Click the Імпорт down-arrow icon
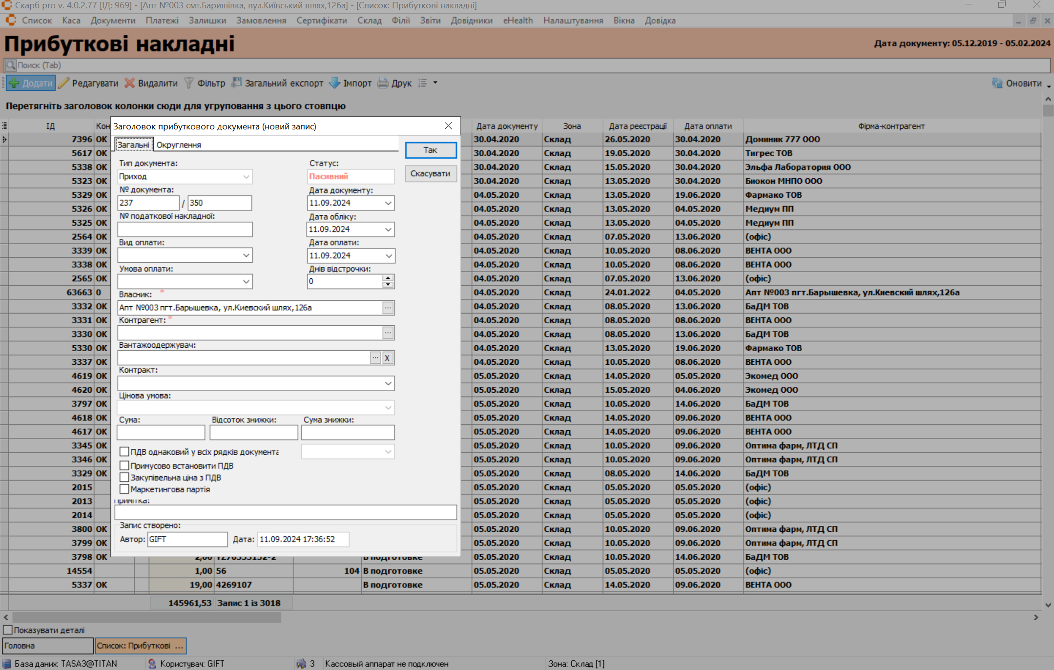The height and width of the screenshot is (670, 1054). tap(335, 83)
